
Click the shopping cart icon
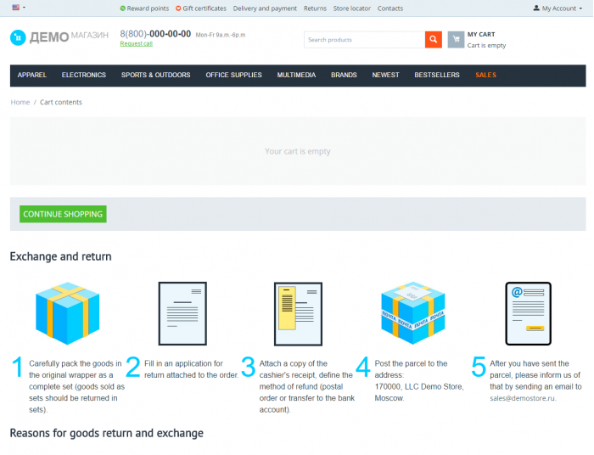pyautogui.click(x=456, y=39)
